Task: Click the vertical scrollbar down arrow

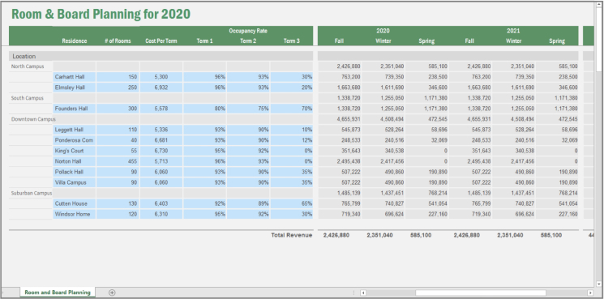Action: [598, 284]
